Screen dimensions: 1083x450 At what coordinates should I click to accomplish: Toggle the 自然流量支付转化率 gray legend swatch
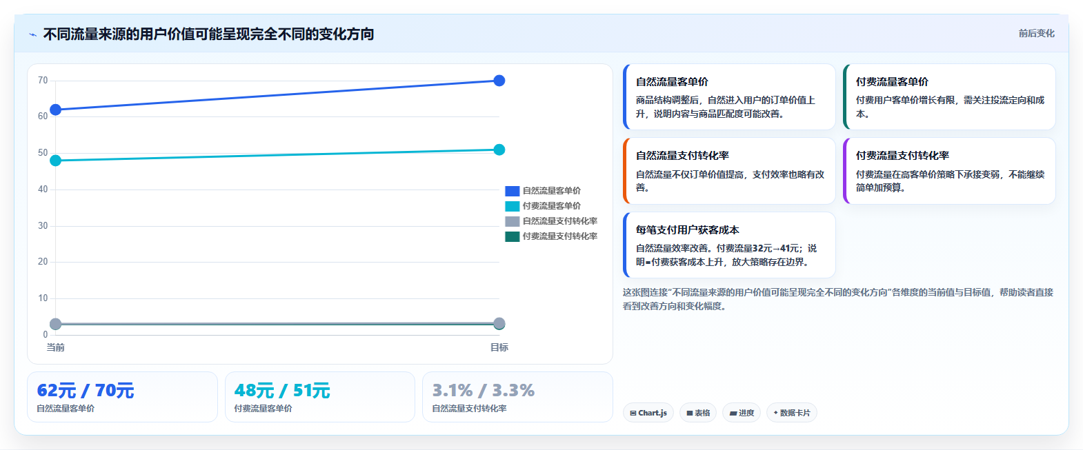512,221
